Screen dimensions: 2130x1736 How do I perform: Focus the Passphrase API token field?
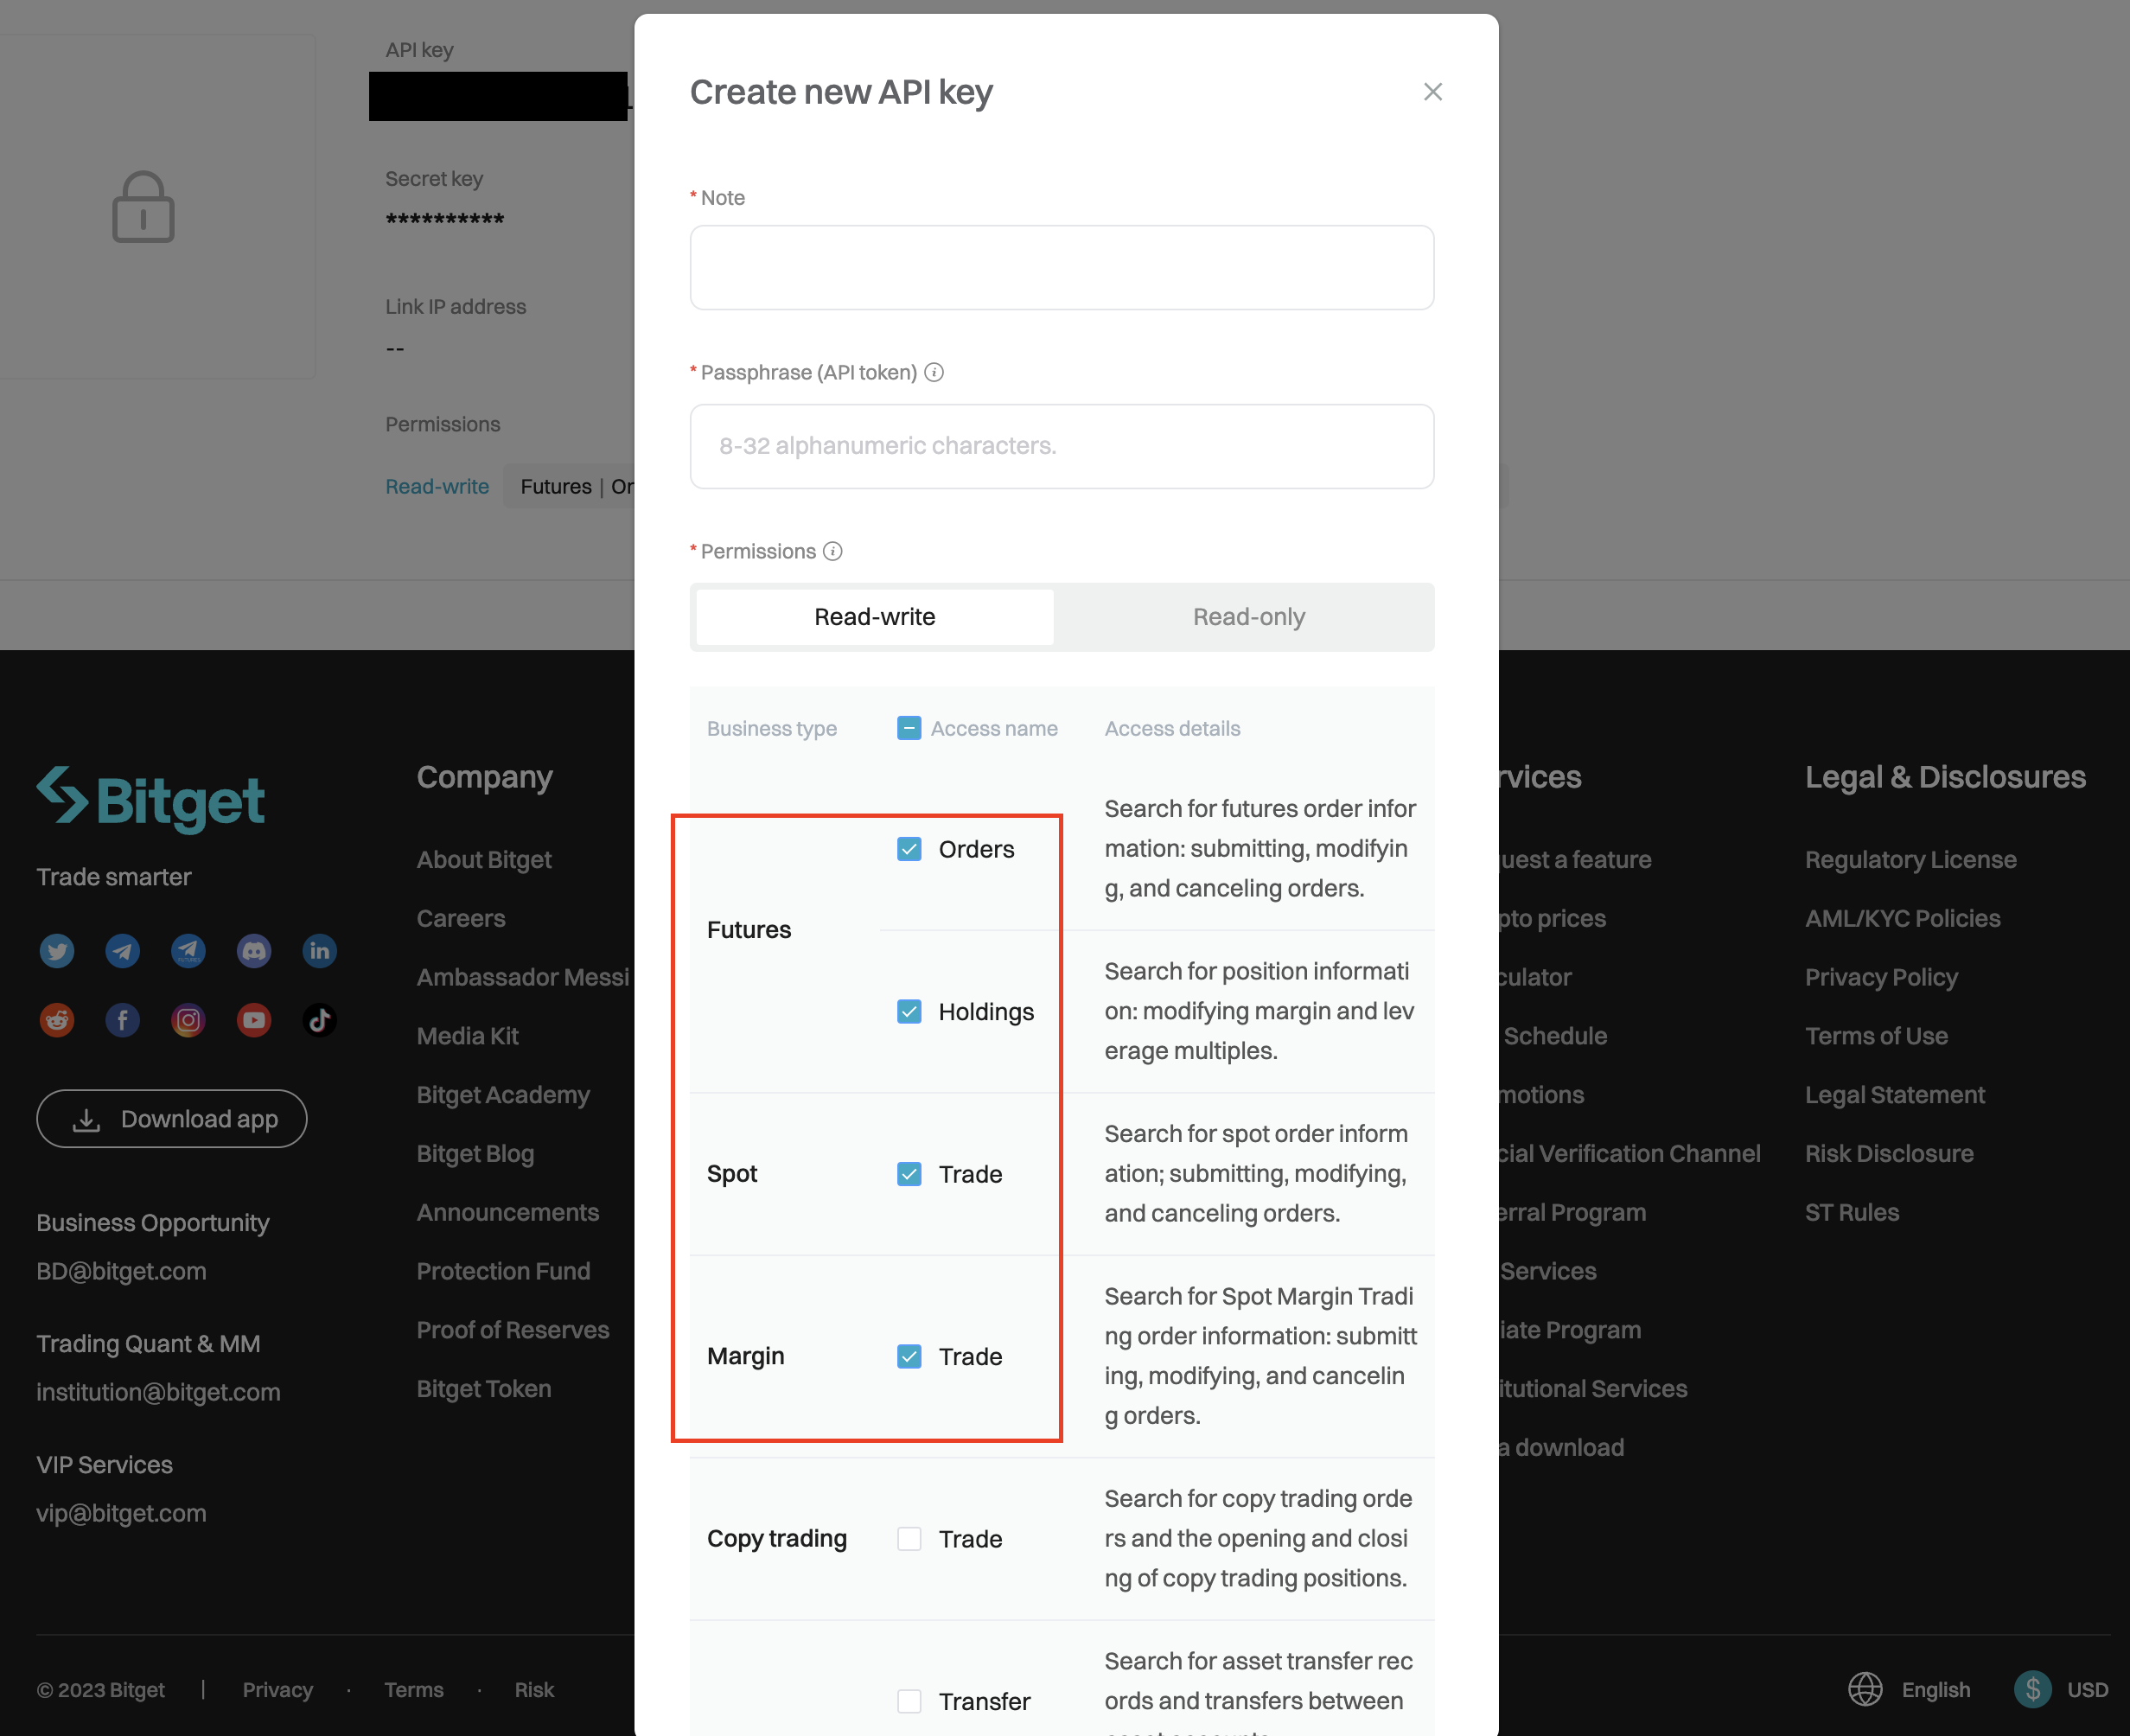point(1061,446)
